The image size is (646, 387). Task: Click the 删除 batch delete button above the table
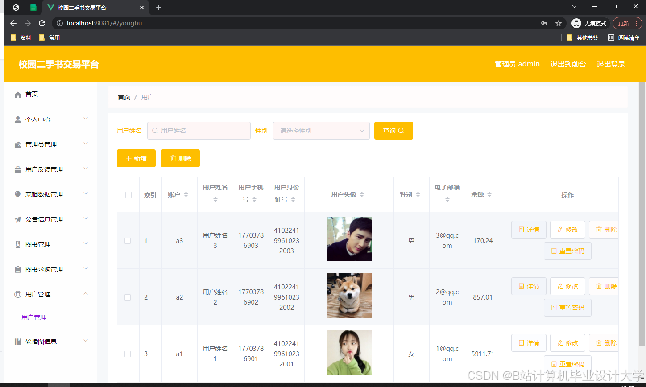pos(180,158)
